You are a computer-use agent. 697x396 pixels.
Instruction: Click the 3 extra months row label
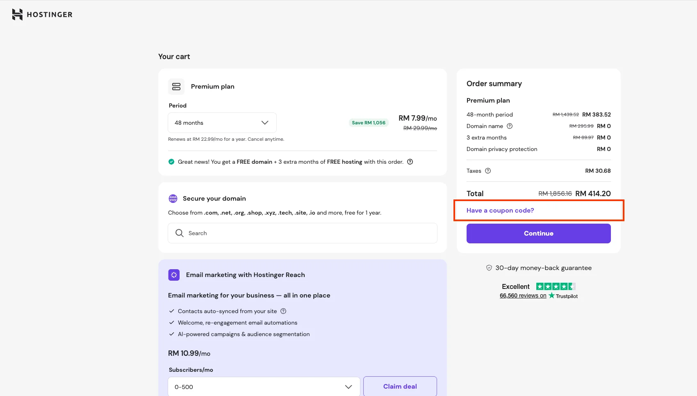pos(487,137)
